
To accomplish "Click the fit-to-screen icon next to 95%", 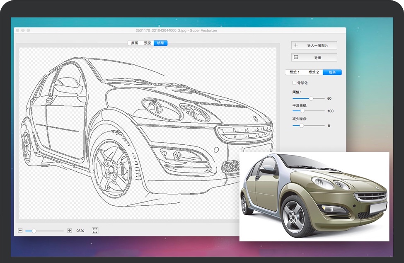I will pyautogui.click(x=94, y=230).
